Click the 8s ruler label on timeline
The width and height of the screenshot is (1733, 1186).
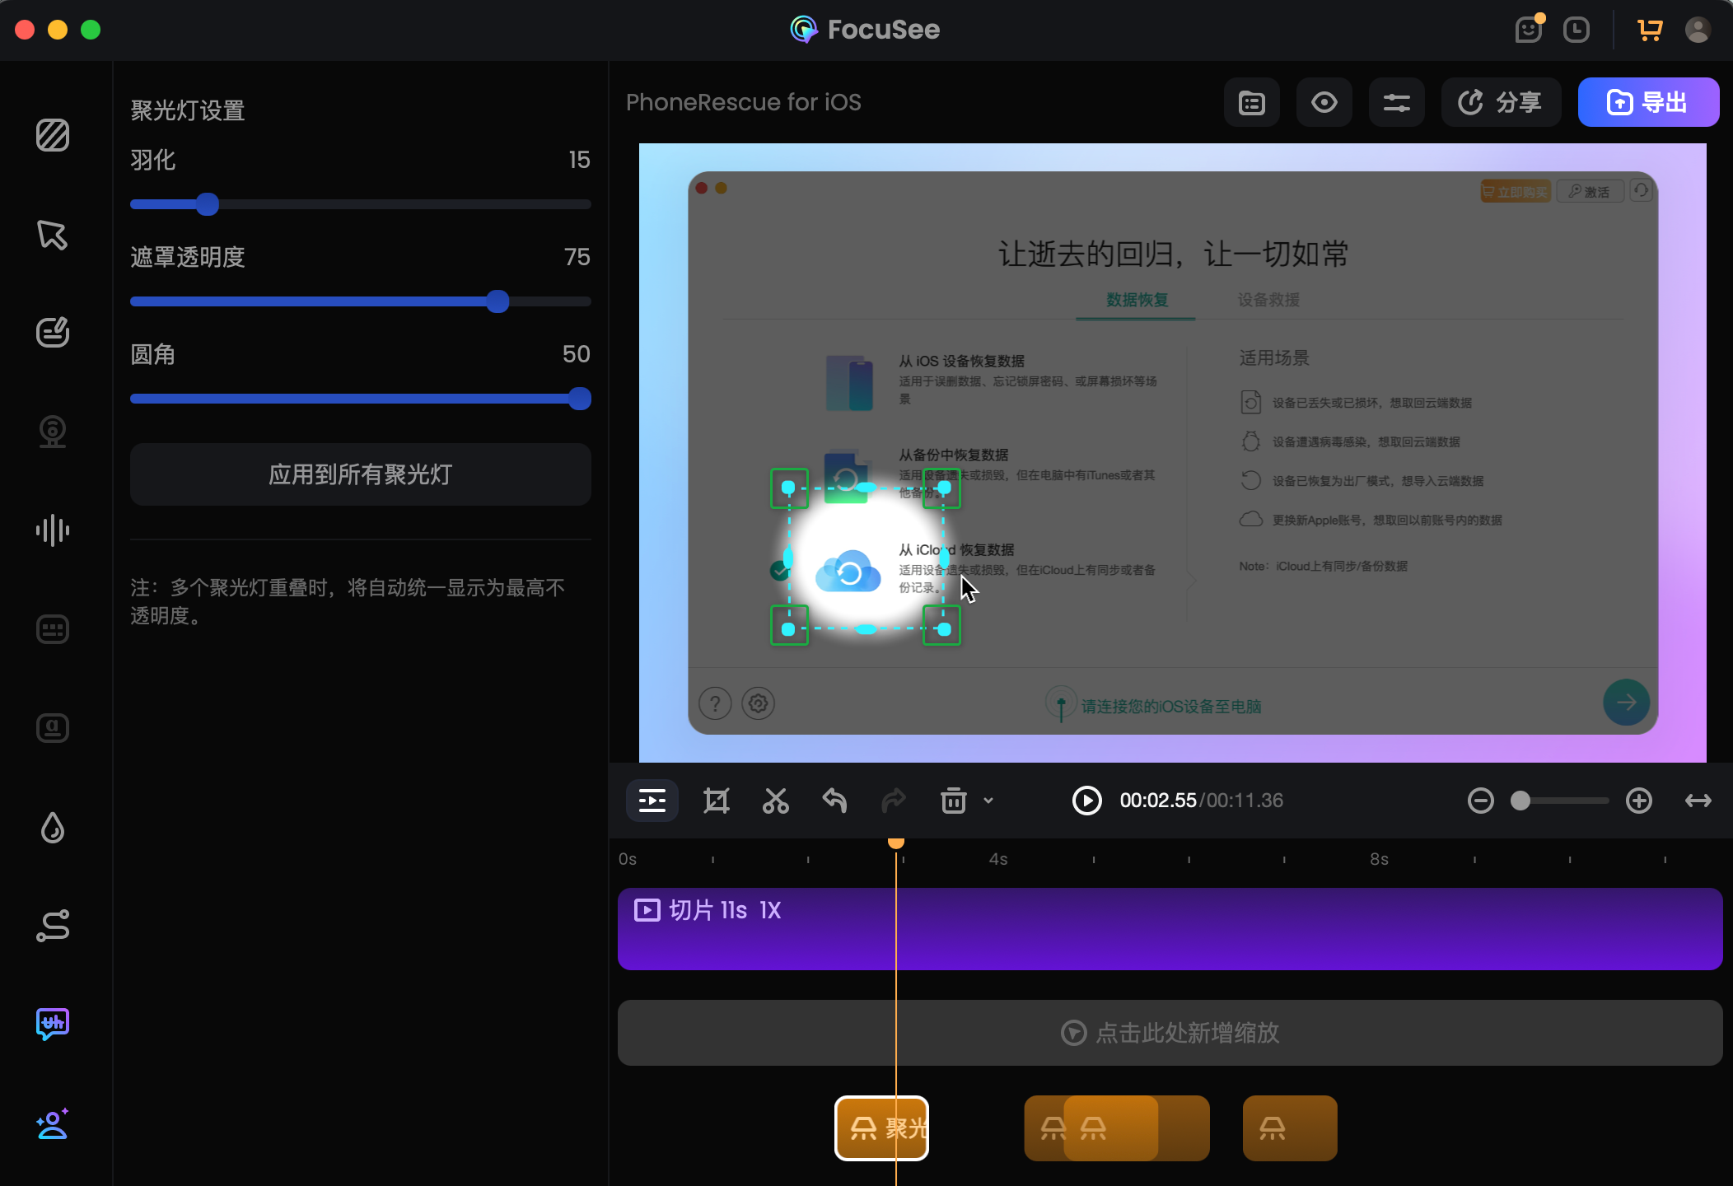(1380, 859)
